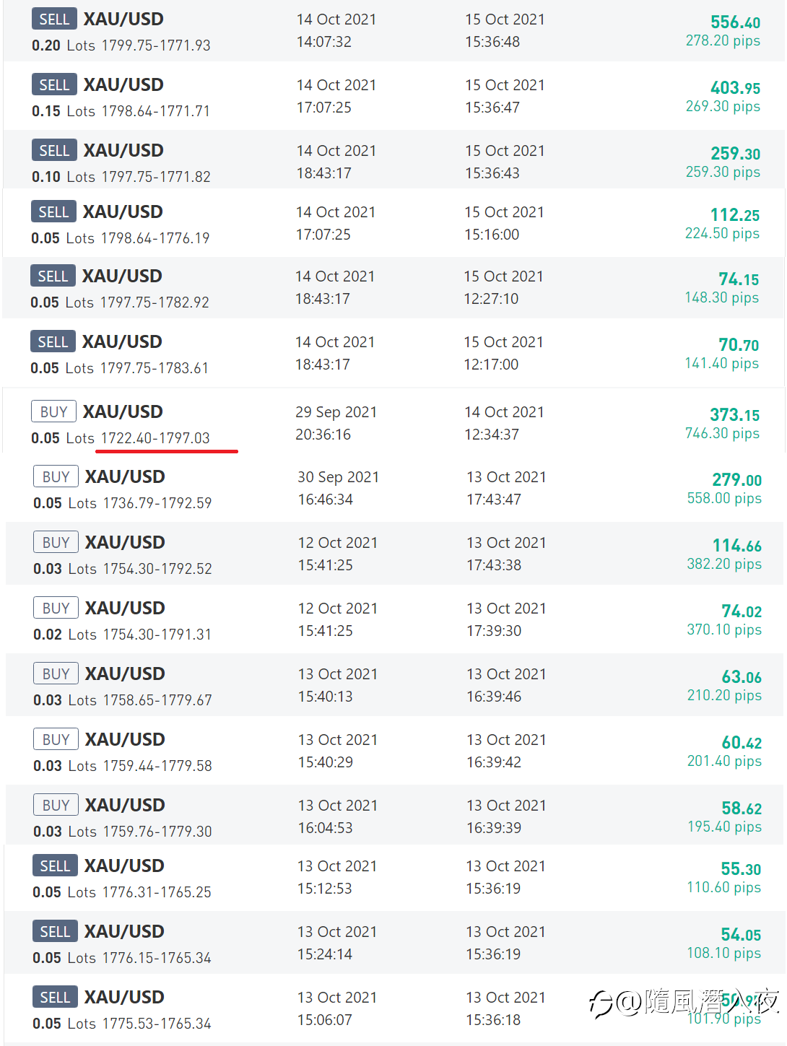This screenshot has height=1046, width=787.
Task: Click close time 15:16:00 on 15 Oct
Action: point(492,235)
